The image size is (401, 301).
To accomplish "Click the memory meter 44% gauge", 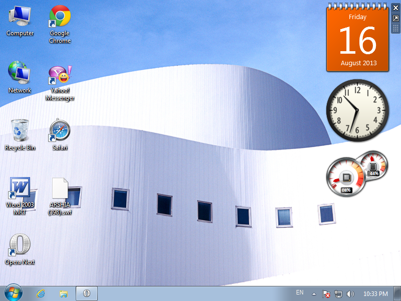I will click(373, 165).
